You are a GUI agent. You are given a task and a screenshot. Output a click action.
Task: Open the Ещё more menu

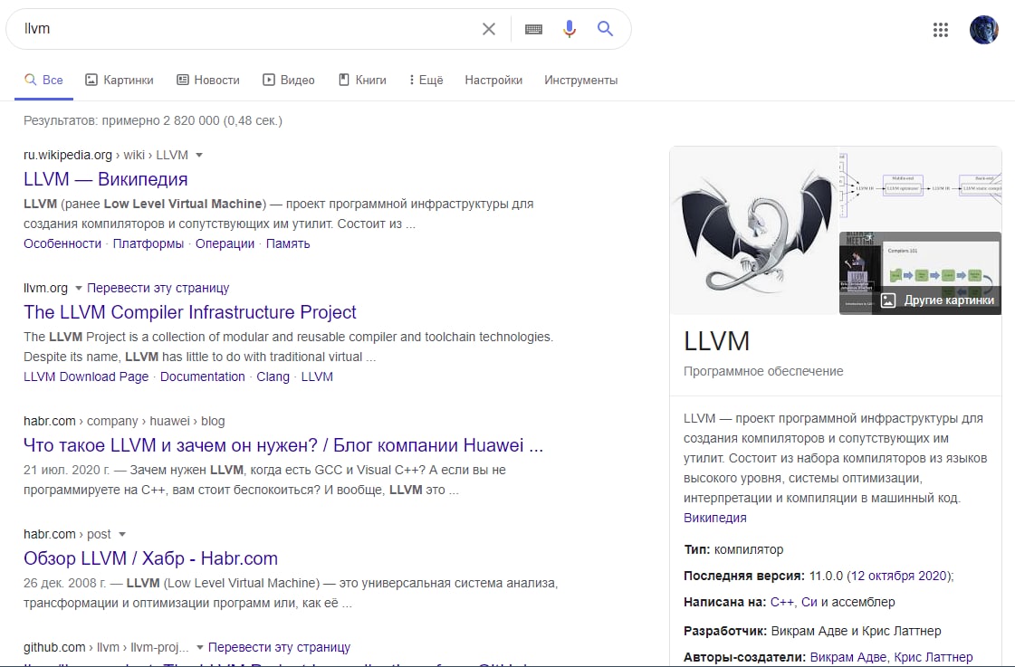point(426,81)
